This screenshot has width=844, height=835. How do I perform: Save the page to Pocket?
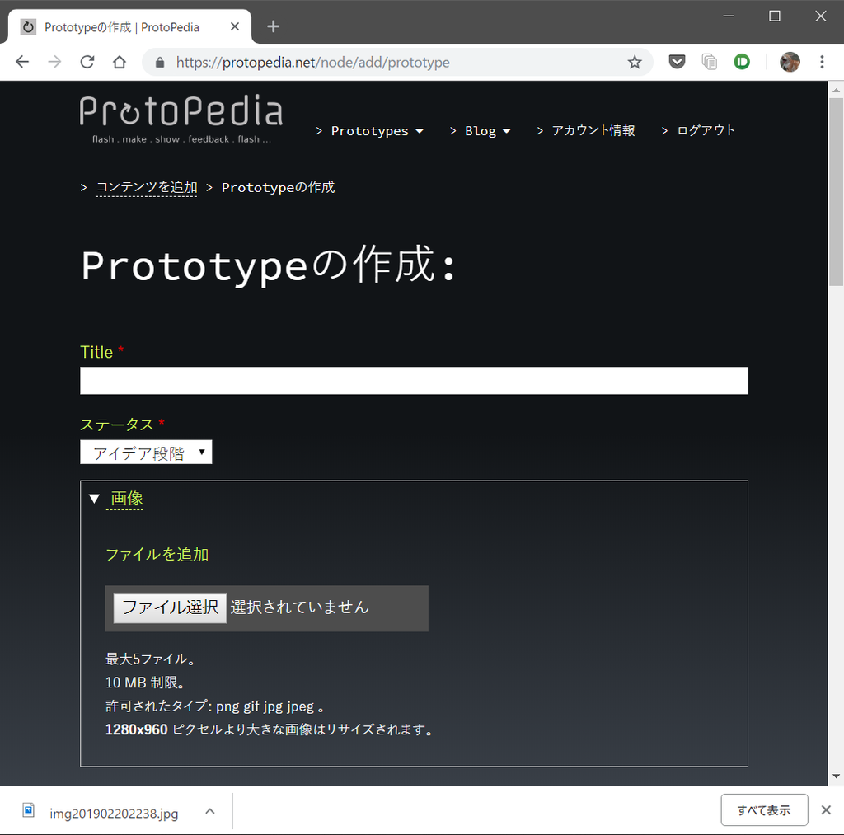pyautogui.click(x=677, y=62)
